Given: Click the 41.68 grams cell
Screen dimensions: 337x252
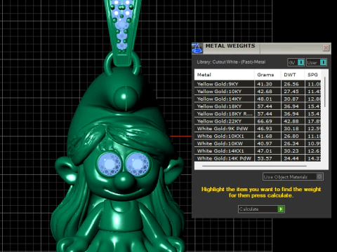Looking at the screenshot, I should click(267, 136).
